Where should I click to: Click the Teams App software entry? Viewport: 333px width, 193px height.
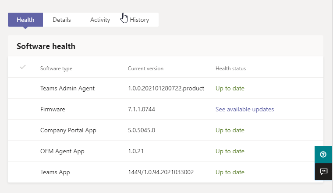pyautogui.click(x=55, y=172)
